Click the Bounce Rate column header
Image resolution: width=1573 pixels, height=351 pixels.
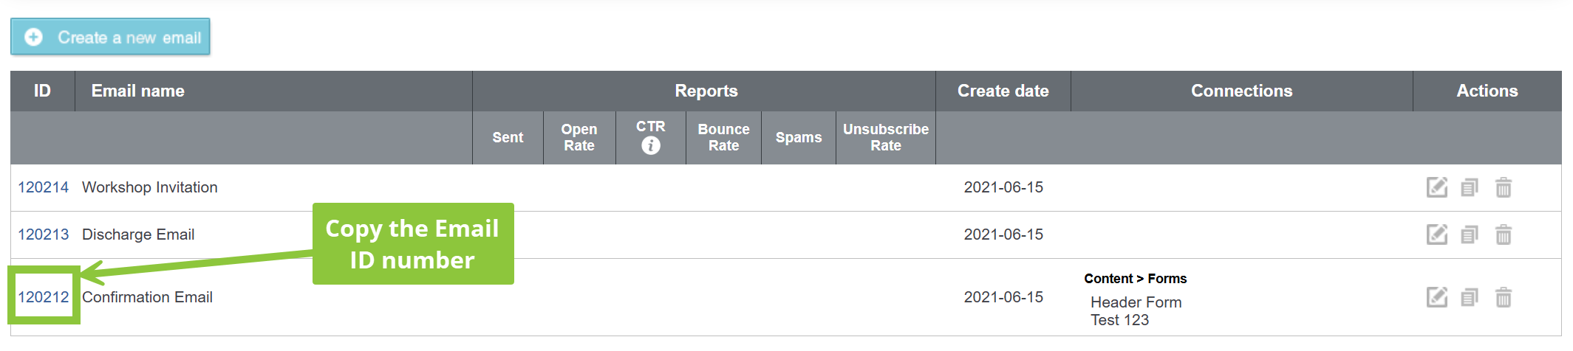tap(723, 137)
